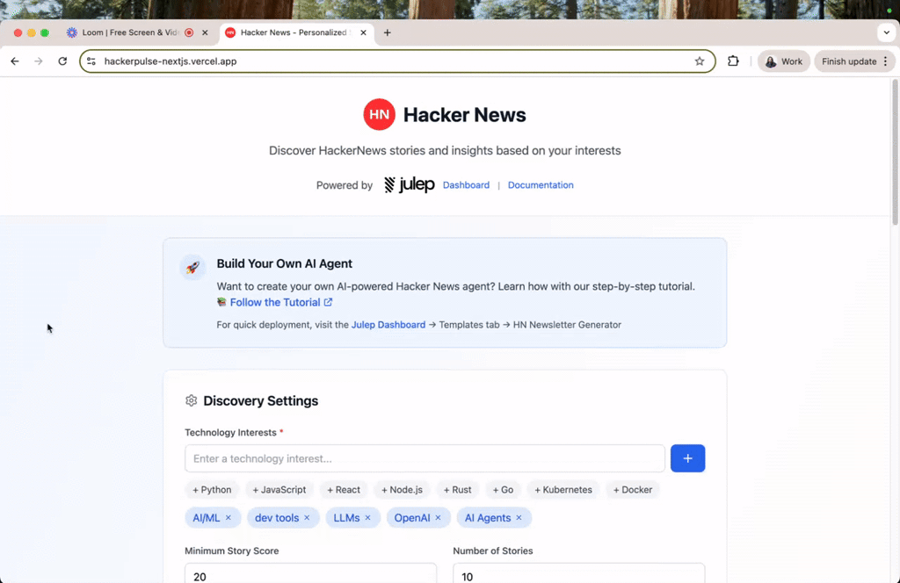Click the Finish update button
The image size is (900, 583).
(849, 61)
